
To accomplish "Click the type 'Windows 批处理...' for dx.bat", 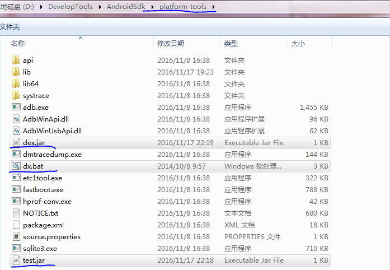I will [x=253, y=166].
